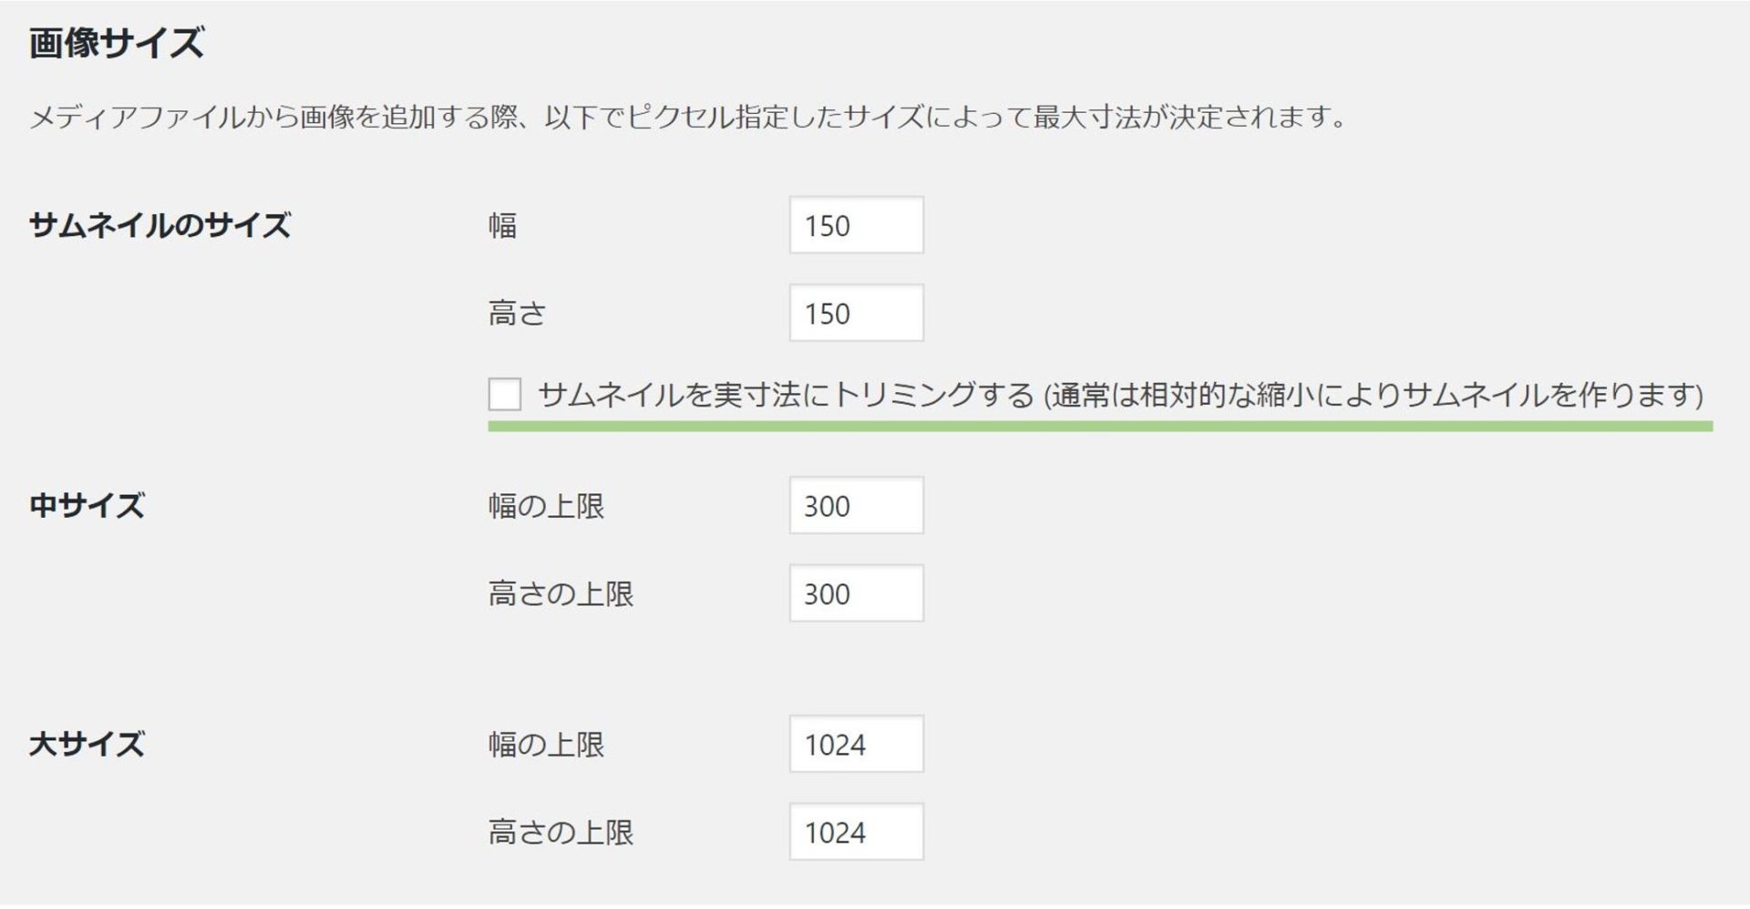Tick the thumbnail exact-dimension cropping checkbox
The height and width of the screenshot is (909, 1750).
(x=504, y=394)
